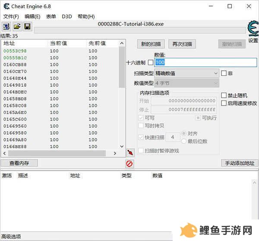Select address 01669A80 in results
This screenshot has width=259, height=241.
(15, 140)
